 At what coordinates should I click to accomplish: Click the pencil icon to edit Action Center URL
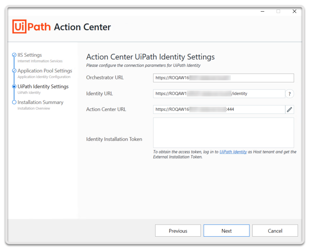tap(289, 110)
